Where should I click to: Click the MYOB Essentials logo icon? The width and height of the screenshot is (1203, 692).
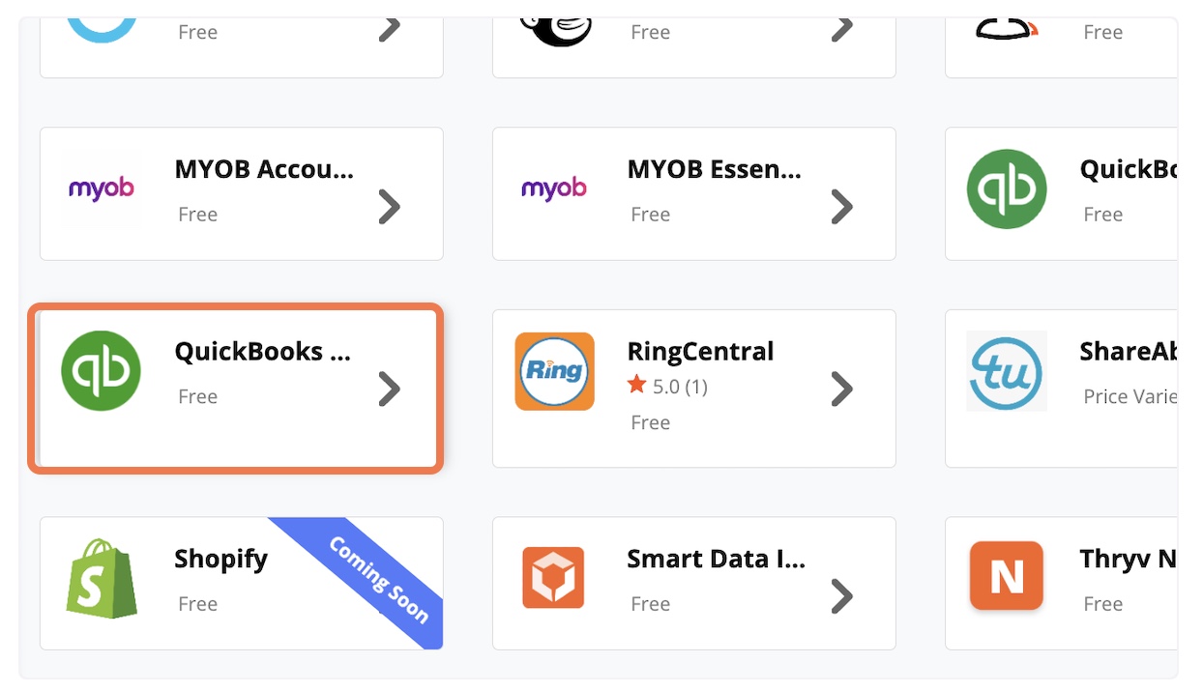pyautogui.click(x=553, y=187)
